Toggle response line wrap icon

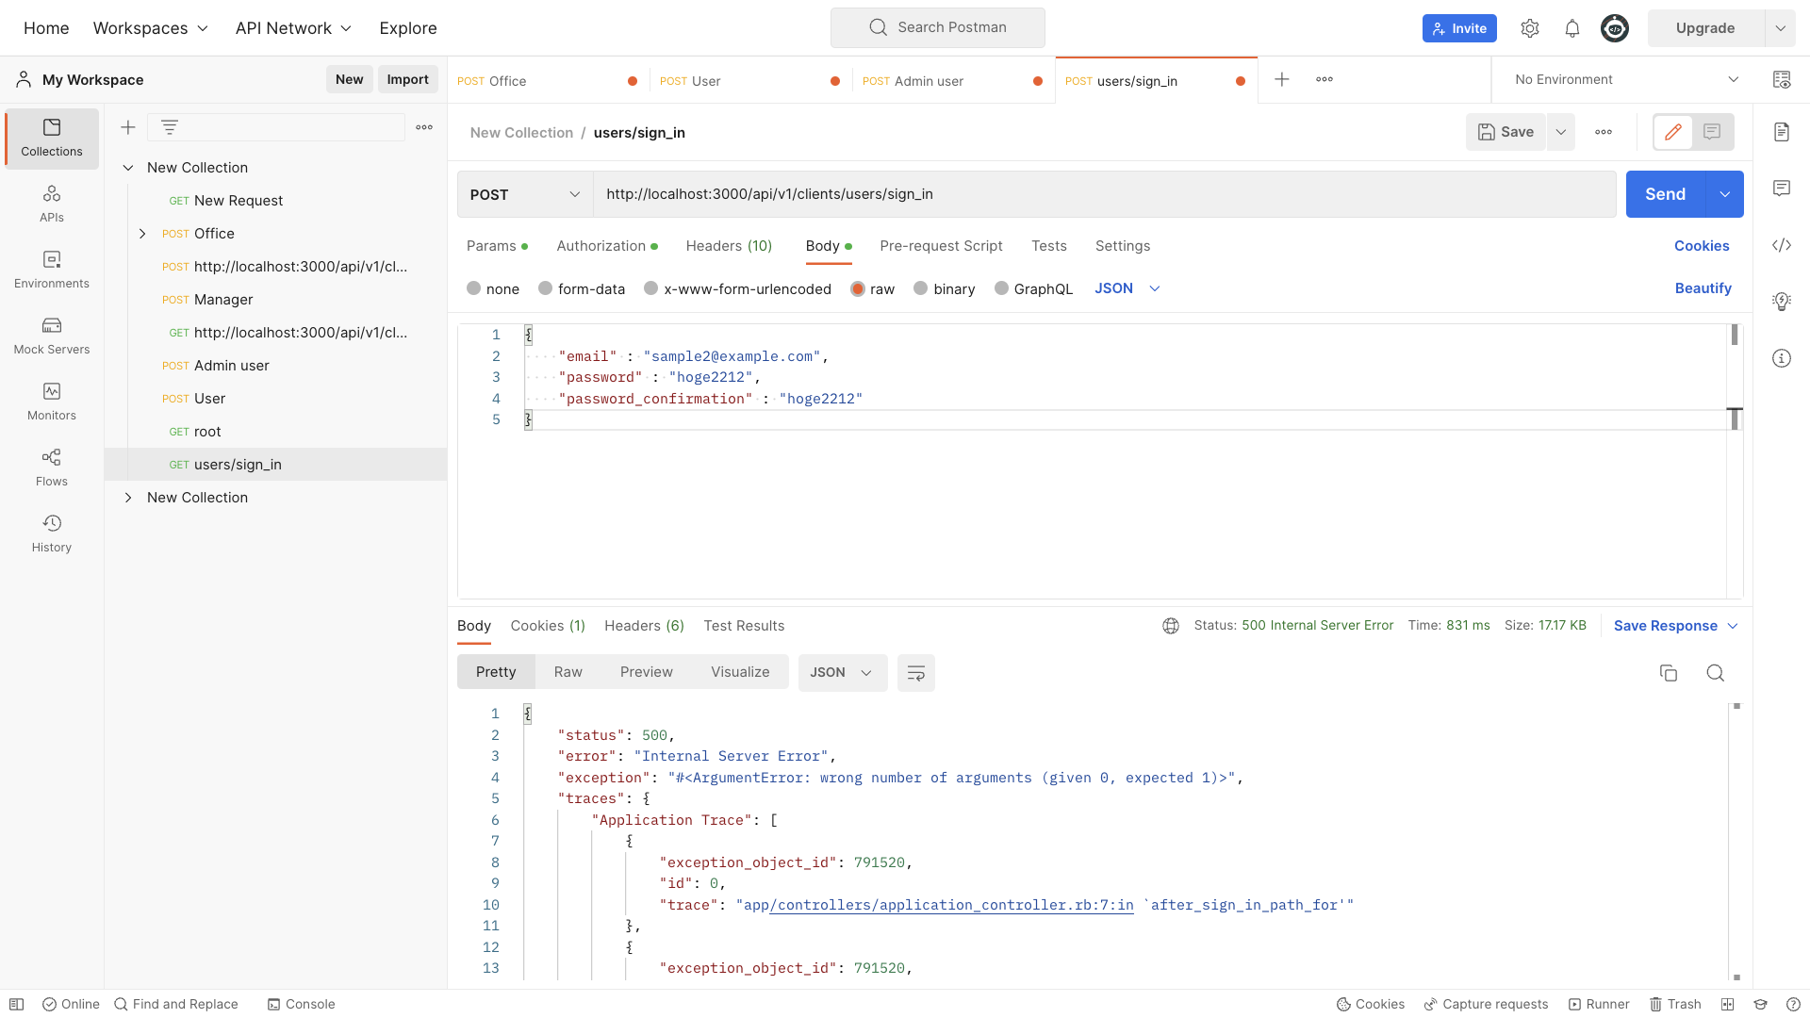pyautogui.click(x=915, y=673)
